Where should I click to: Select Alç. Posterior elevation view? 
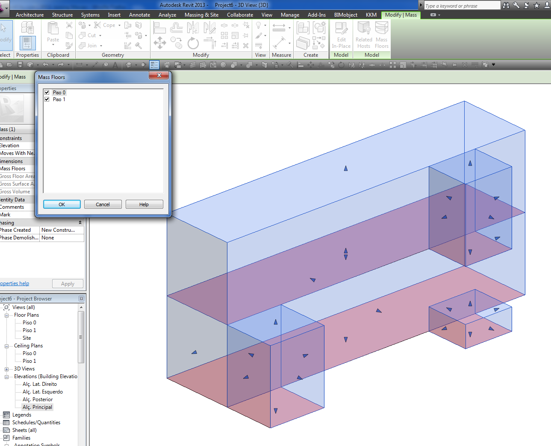[38, 399]
